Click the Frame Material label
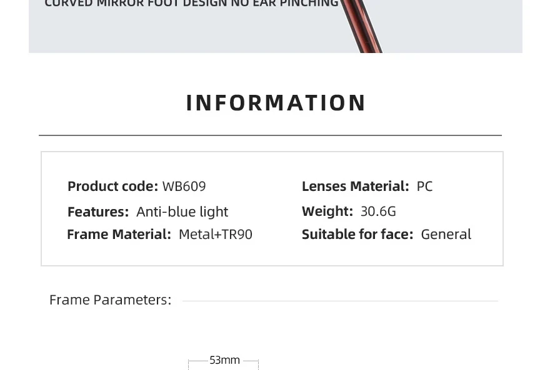The width and height of the screenshot is (550, 370). point(119,234)
